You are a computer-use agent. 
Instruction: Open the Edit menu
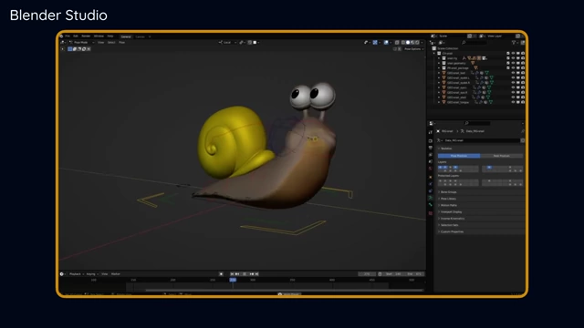click(x=76, y=36)
